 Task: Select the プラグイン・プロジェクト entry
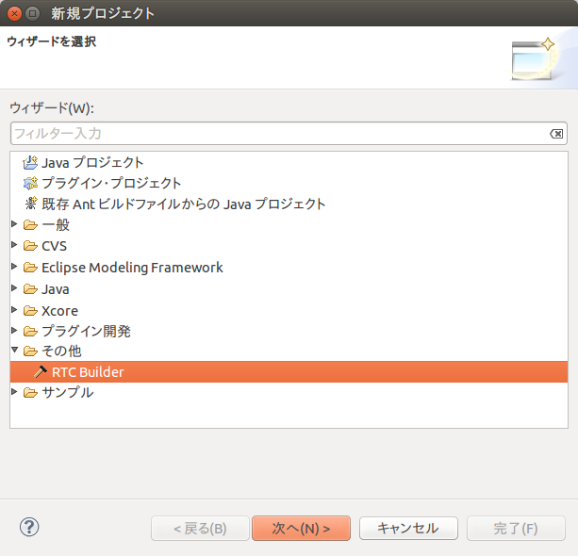click(111, 183)
